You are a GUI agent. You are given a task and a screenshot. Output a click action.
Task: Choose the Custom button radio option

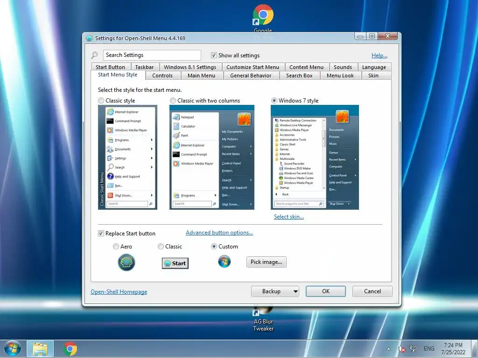tap(214, 247)
